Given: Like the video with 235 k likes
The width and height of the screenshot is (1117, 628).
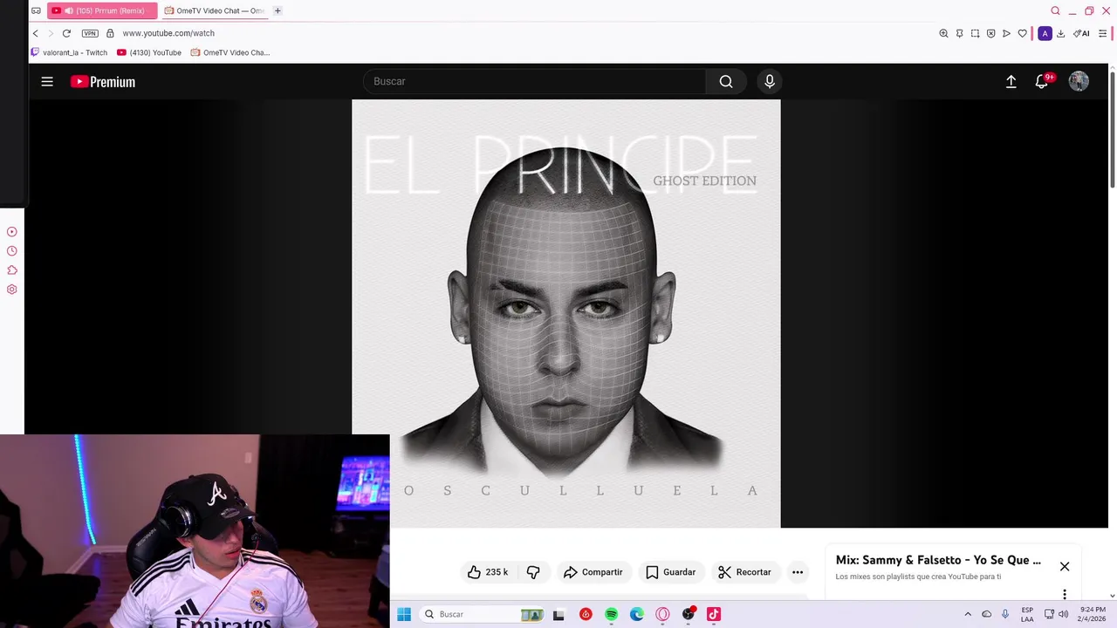Looking at the screenshot, I should pyautogui.click(x=488, y=572).
